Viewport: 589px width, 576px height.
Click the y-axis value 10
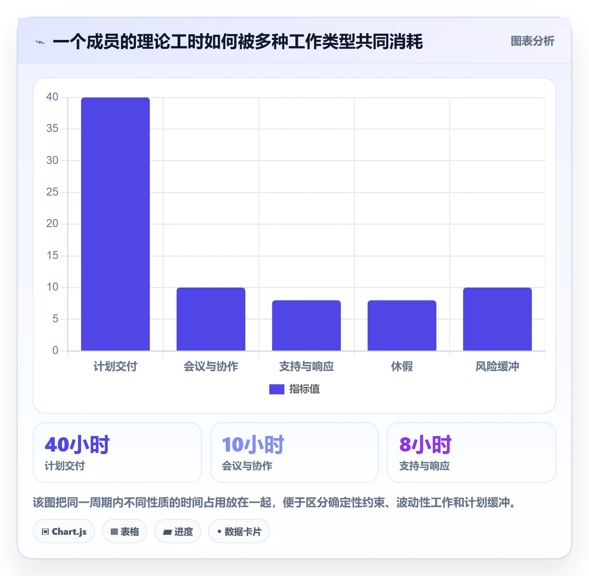coord(52,287)
